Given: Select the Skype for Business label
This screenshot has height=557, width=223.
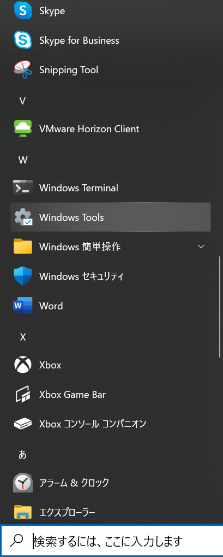Looking at the screenshot, I should (79, 40).
